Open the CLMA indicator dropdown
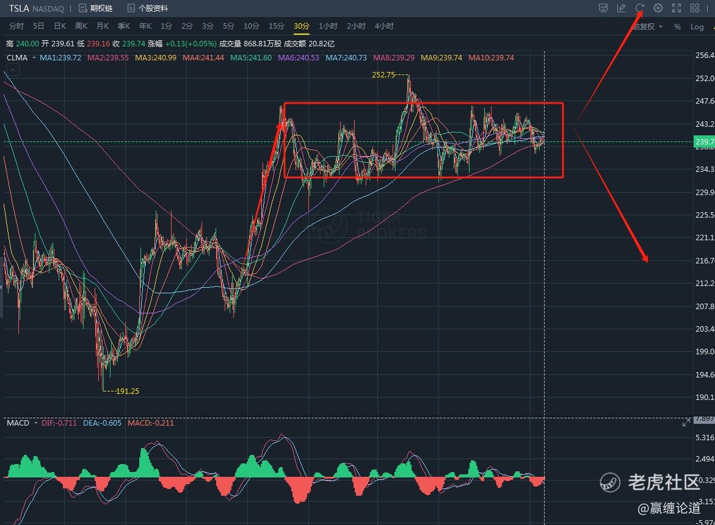 [21, 58]
